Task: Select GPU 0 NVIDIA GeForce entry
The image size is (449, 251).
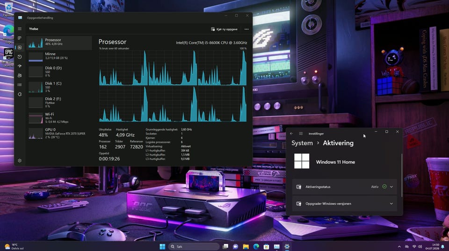Action: coord(59,133)
